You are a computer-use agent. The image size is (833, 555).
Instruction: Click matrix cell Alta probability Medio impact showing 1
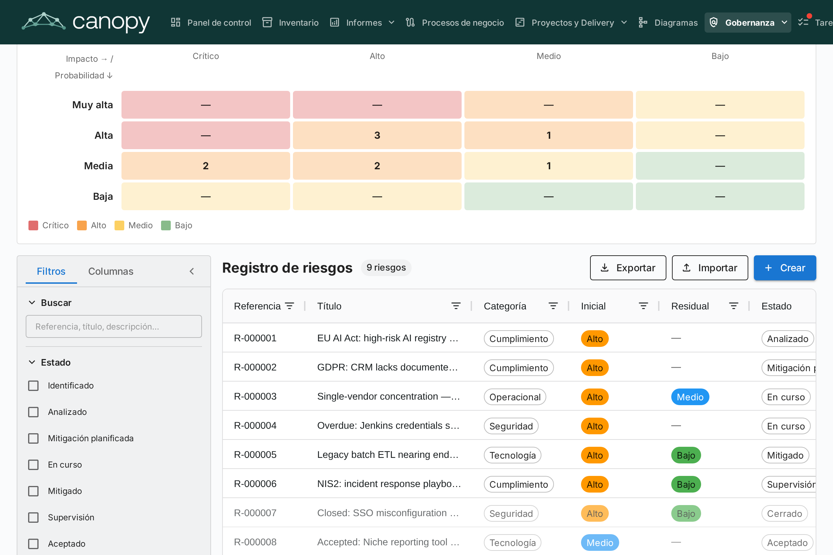tap(549, 135)
